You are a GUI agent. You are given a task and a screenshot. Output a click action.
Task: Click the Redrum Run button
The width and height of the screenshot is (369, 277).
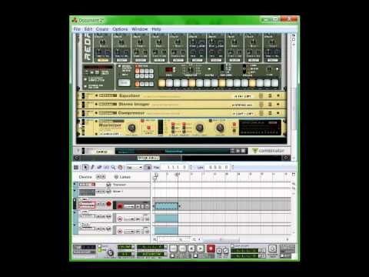124,83
